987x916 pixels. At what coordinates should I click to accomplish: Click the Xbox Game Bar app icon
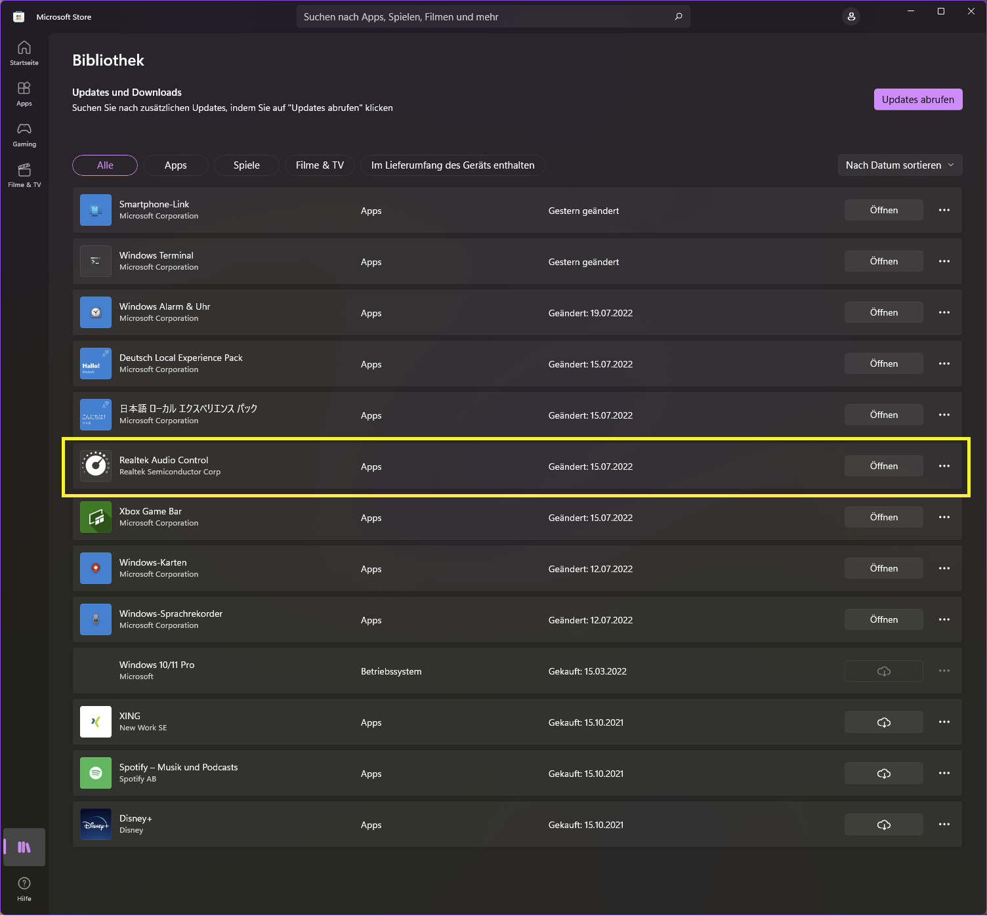(96, 517)
